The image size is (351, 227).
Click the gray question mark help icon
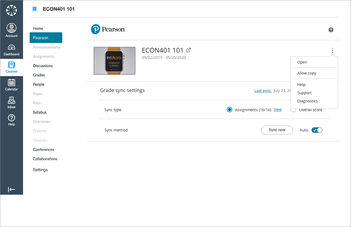coord(331,30)
